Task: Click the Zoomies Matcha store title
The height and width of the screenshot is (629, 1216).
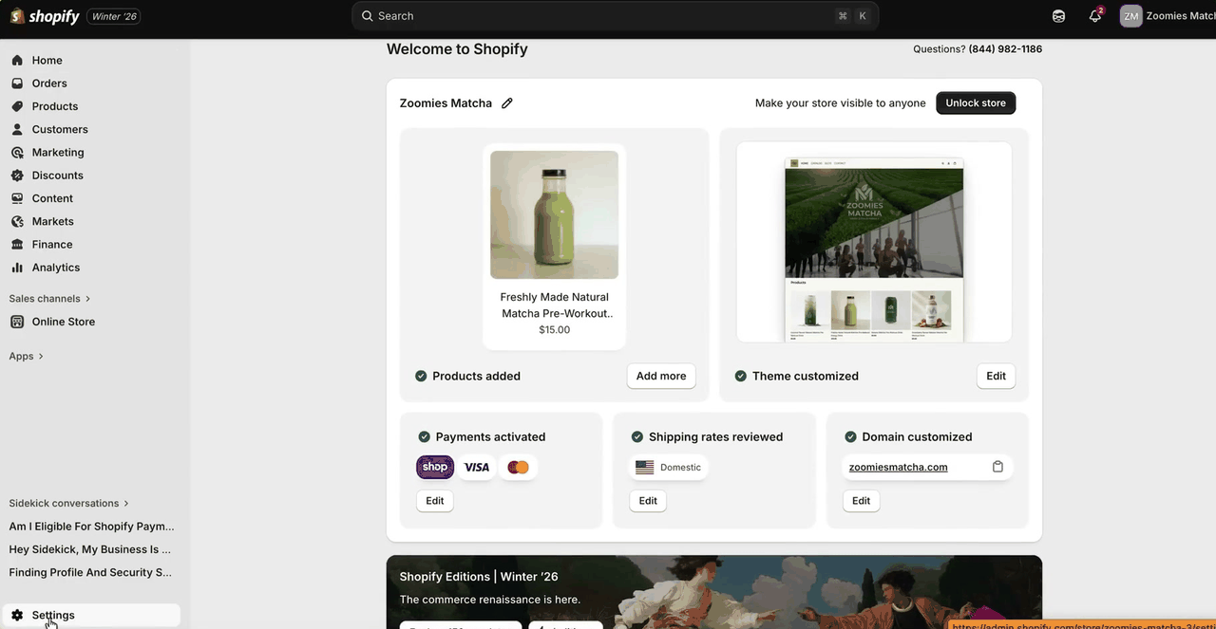Action: [446, 103]
